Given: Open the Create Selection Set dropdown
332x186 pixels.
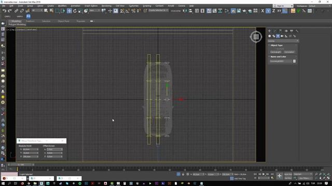Looking at the screenshot, I should click(x=158, y=10).
